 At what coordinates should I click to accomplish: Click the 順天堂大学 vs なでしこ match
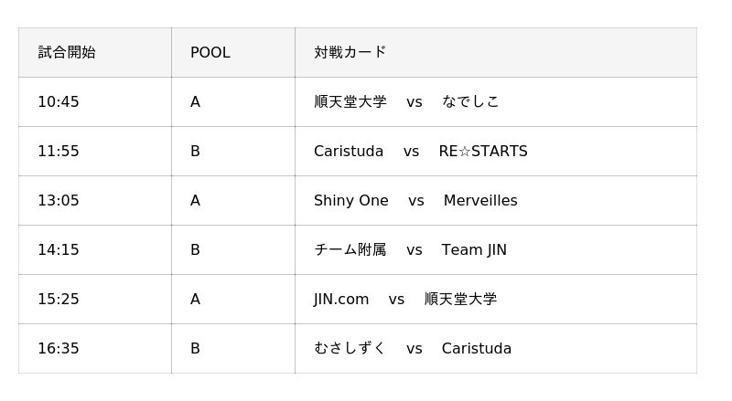tap(406, 102)
